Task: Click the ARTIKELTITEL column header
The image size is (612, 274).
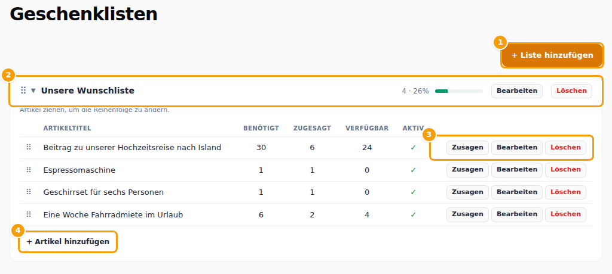Action: pos(67,129)
